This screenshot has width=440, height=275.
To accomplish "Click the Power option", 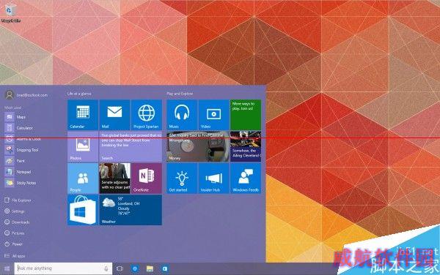I will (13, 244).
